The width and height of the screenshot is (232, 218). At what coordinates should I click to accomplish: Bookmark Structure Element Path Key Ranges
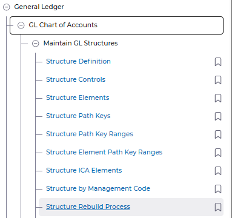click(x=218, y=153)
